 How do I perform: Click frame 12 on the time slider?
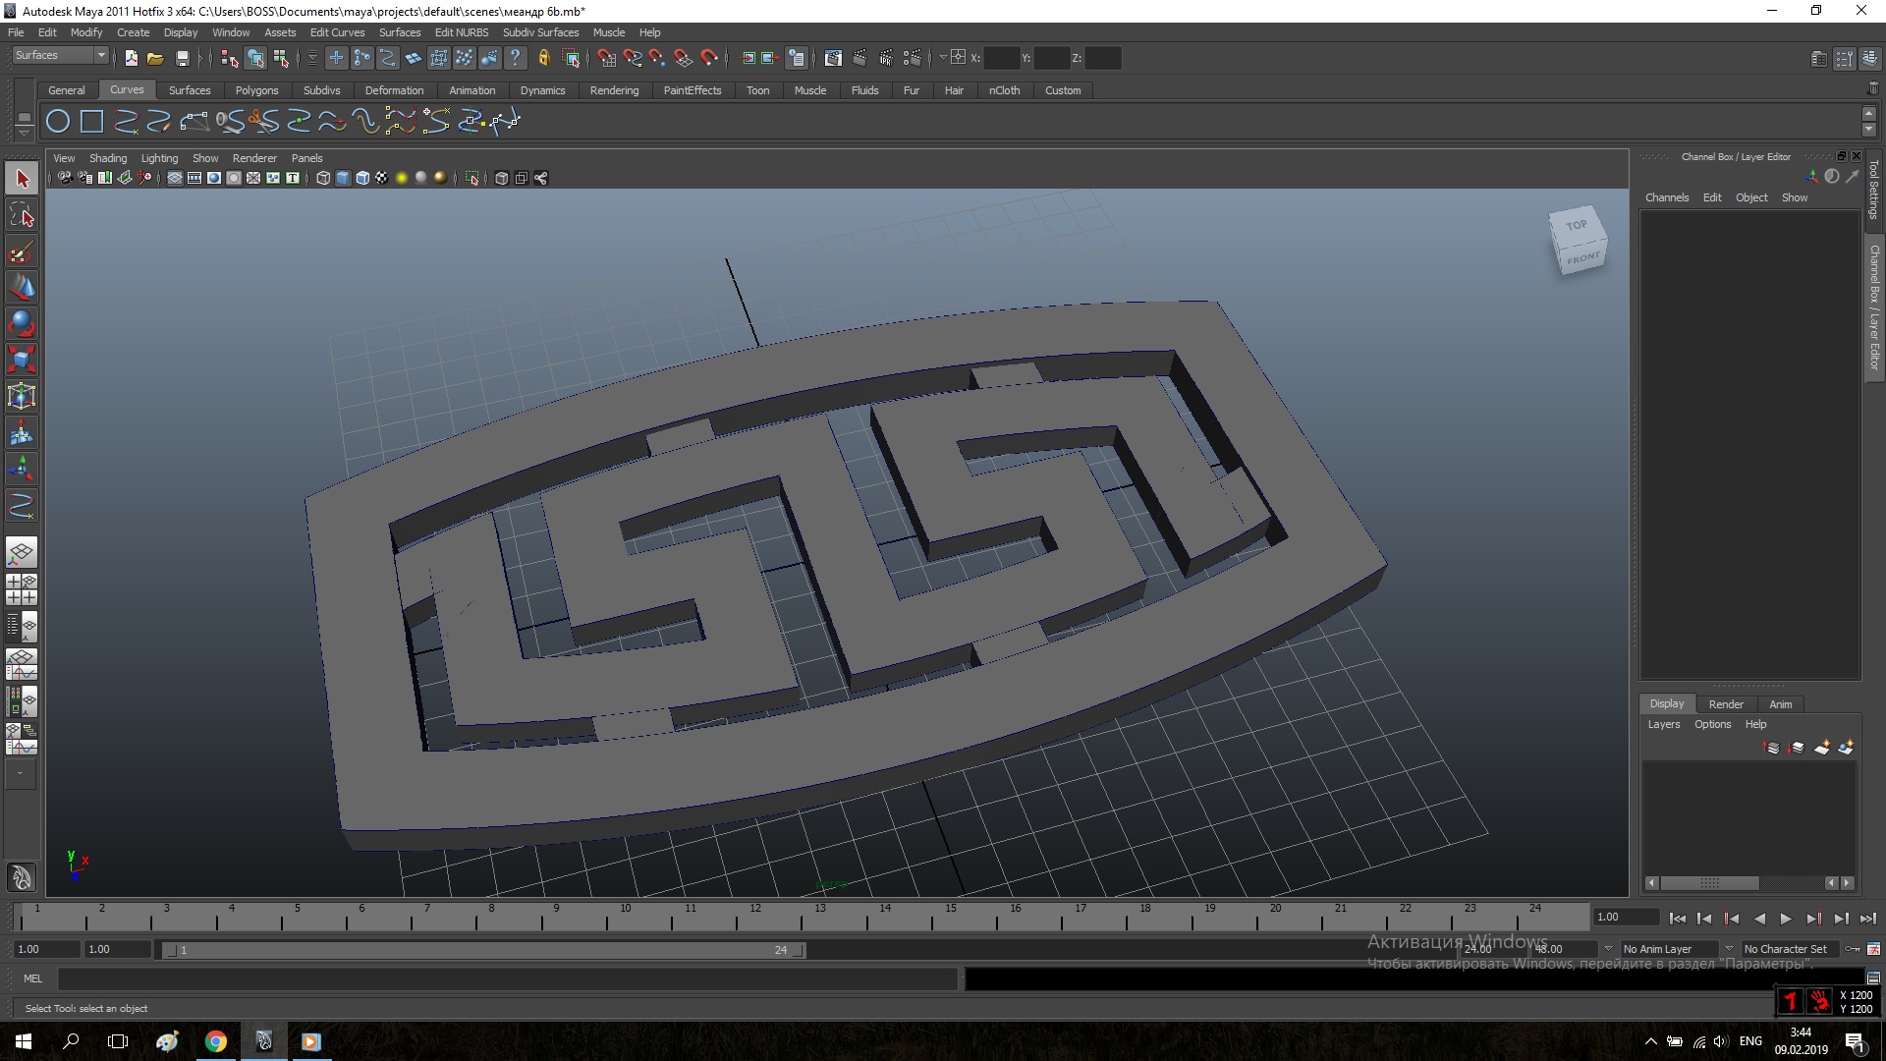(x=754, y=918)
